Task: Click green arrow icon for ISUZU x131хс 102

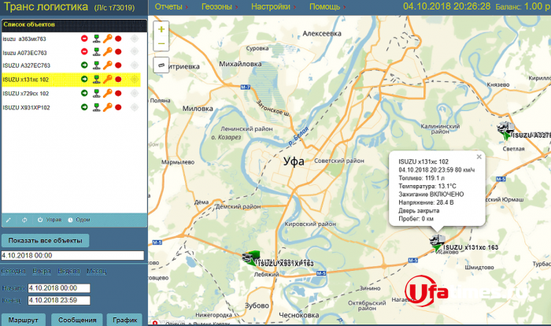Action: [84, 79]
